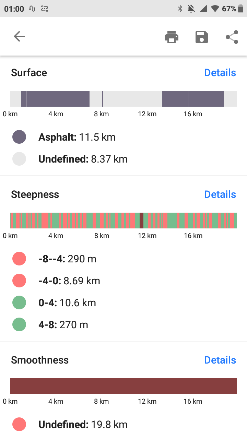Viewport: 247px width, 439px height.
Task: Tap the share icon
Action: 232,37
